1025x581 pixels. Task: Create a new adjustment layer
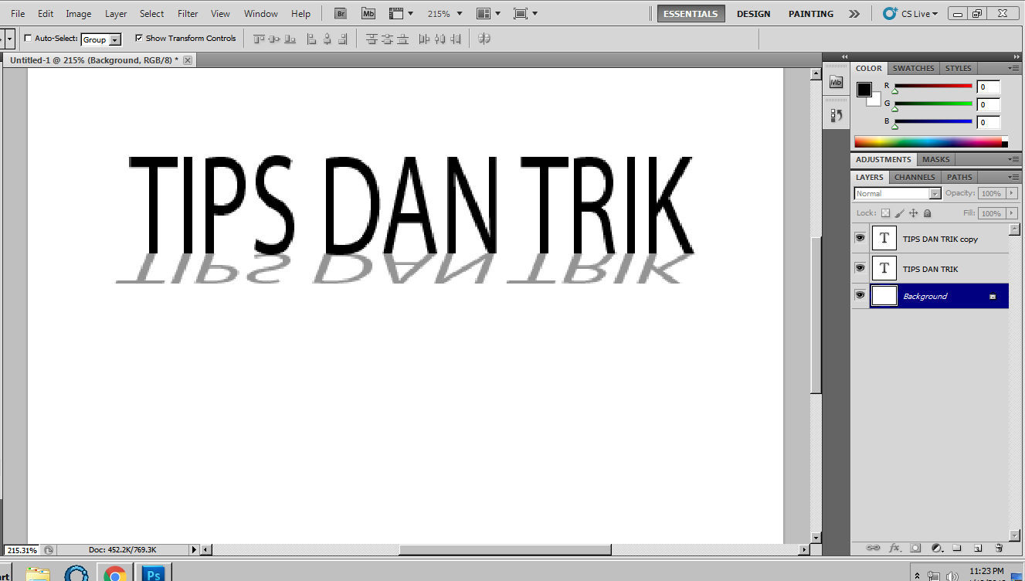pos(936,548)
